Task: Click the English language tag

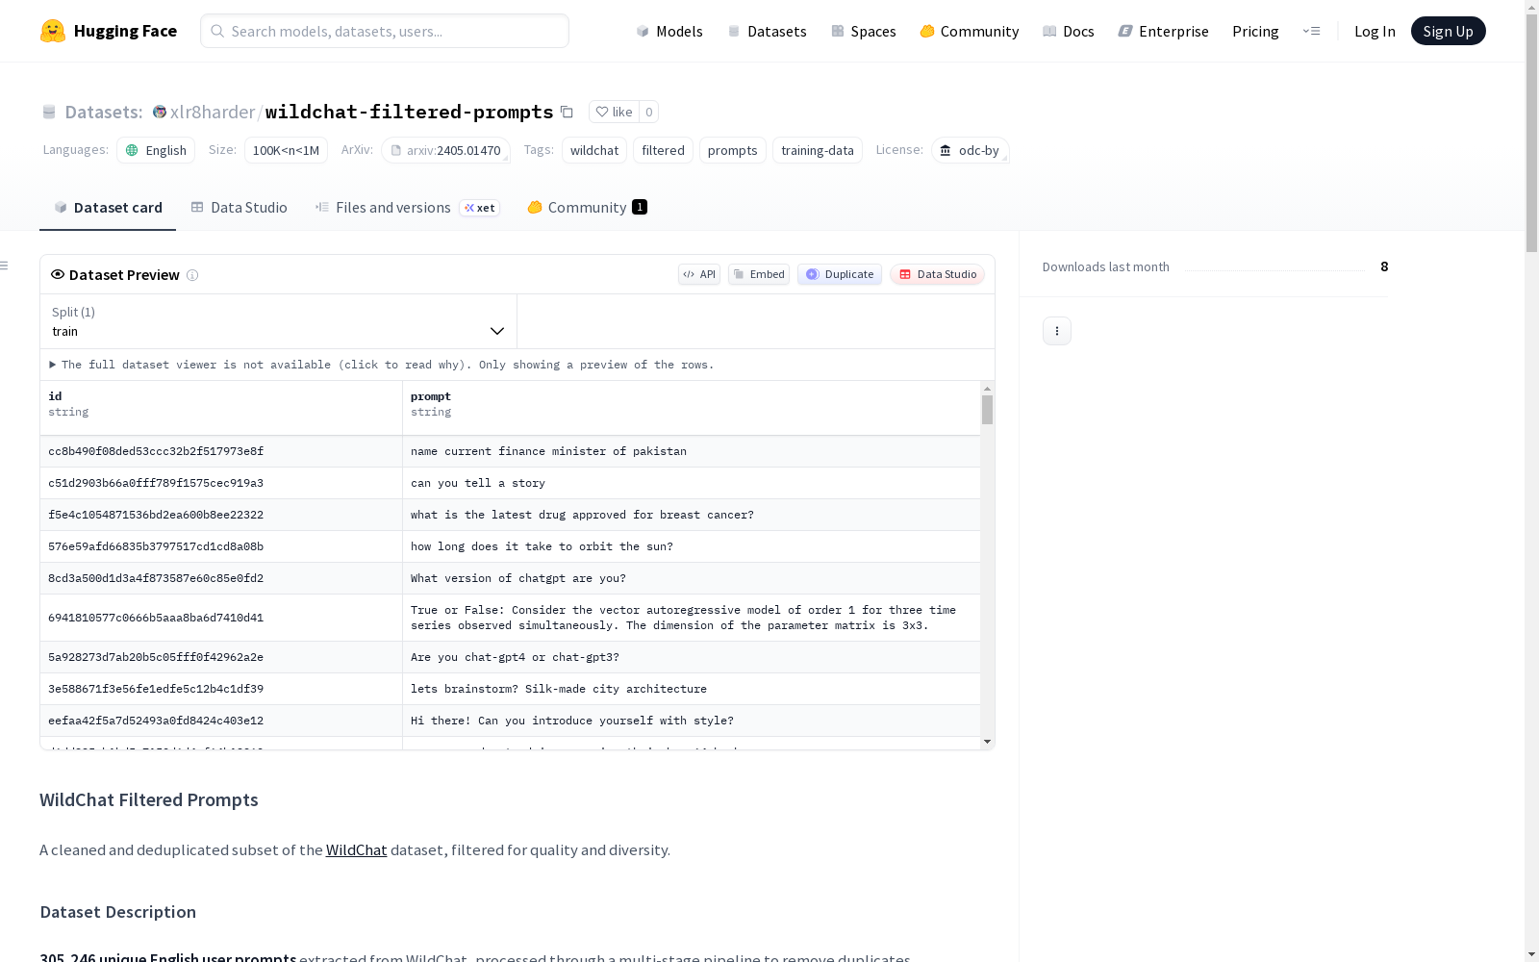Action: pos(156,150)
